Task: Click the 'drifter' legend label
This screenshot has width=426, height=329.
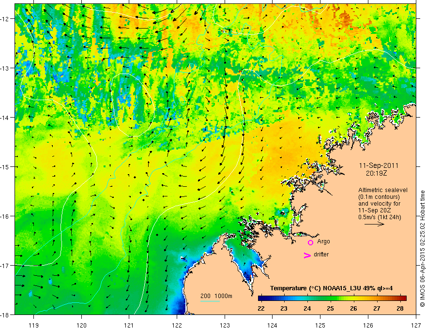Action: [x=321, y=254]
